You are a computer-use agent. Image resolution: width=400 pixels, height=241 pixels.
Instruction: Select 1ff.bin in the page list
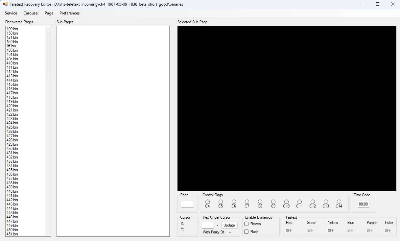coord(11,46)
